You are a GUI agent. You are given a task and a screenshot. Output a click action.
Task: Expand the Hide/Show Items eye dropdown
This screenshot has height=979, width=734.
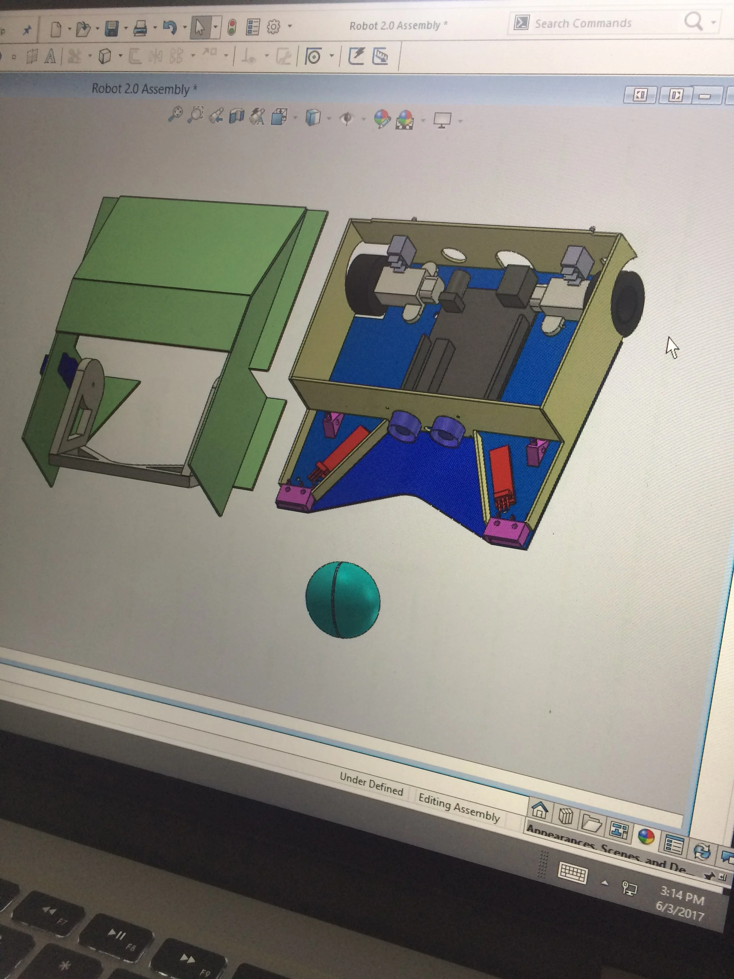tap(363, 119)
